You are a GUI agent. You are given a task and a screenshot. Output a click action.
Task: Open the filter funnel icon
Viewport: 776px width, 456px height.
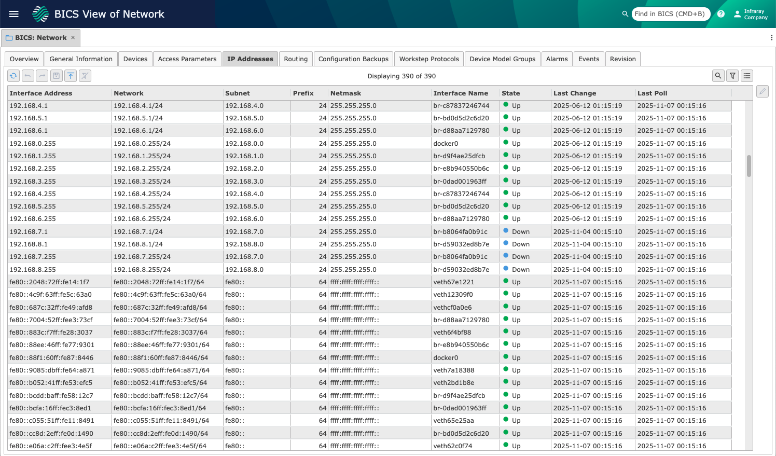pyautogui.click(x=732, y=76)
